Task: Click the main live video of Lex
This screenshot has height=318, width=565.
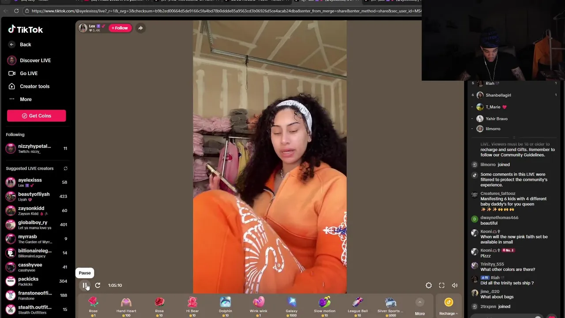Action: pos(270,157)
